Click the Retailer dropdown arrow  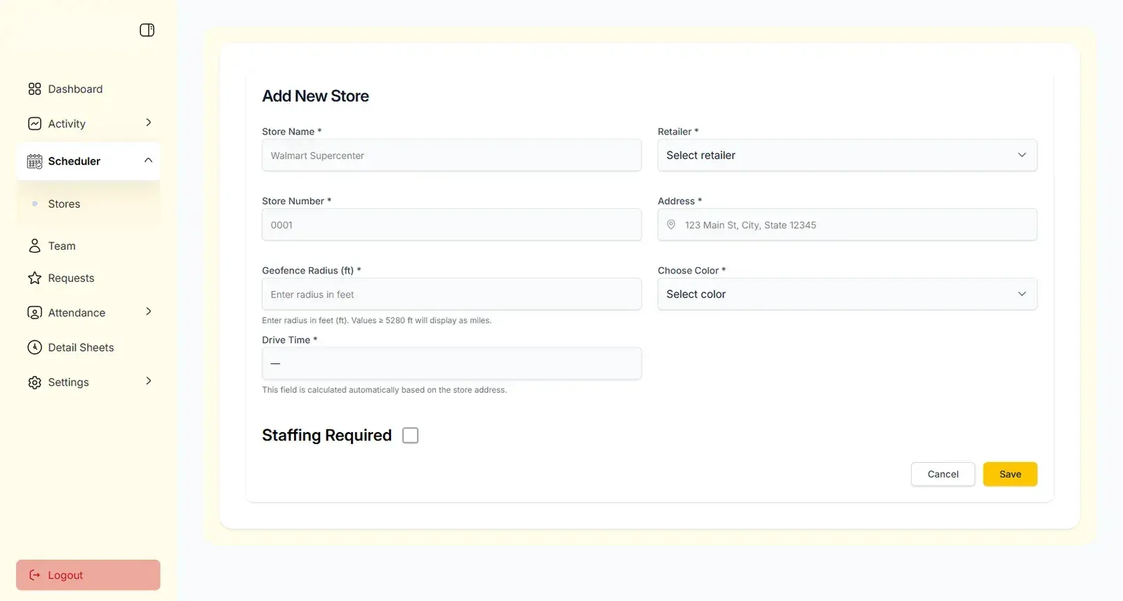[1022, 155]
